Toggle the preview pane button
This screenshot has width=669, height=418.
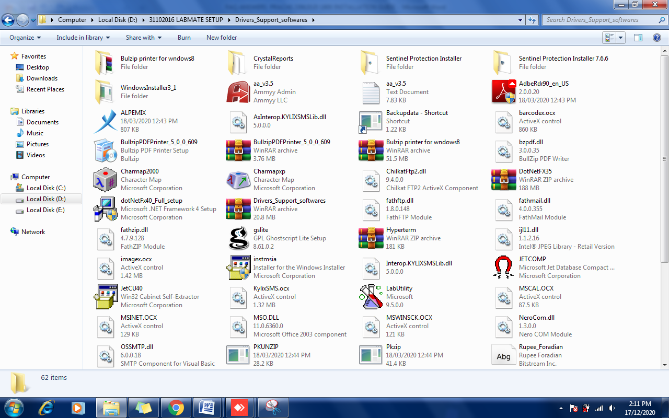pyautogui.click(x=638, y=38)
